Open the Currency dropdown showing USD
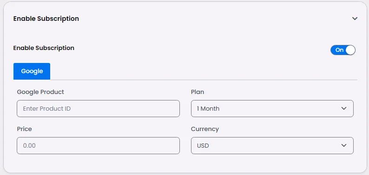369x175 pixels. [x=272, y=146]
